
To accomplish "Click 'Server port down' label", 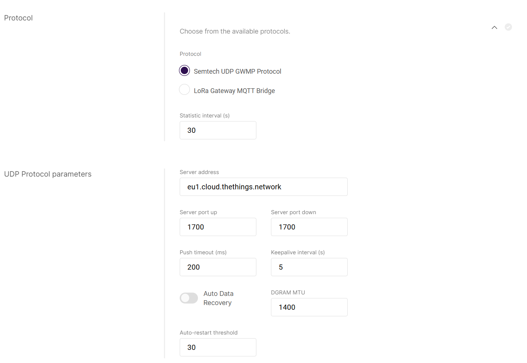I will coord(294,212).
